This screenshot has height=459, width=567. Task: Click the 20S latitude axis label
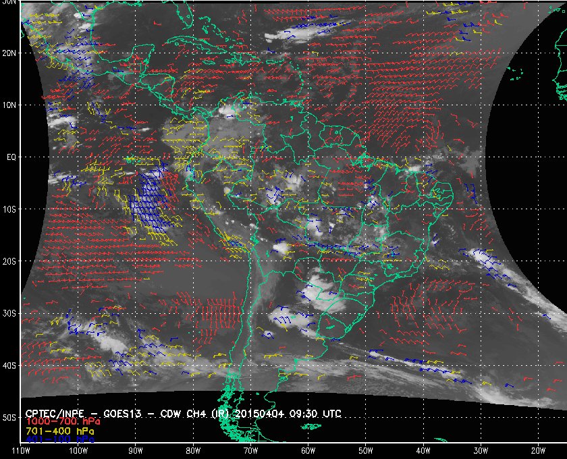pyautogui.click(x=9, y=261)
